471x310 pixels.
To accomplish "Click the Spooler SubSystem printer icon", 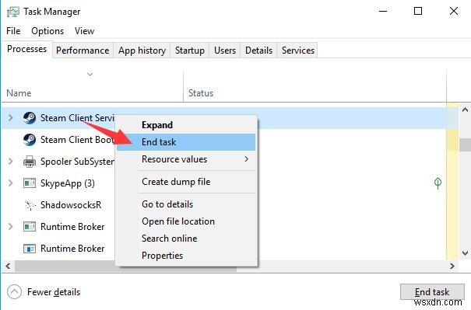I will [x=30, y=162].
